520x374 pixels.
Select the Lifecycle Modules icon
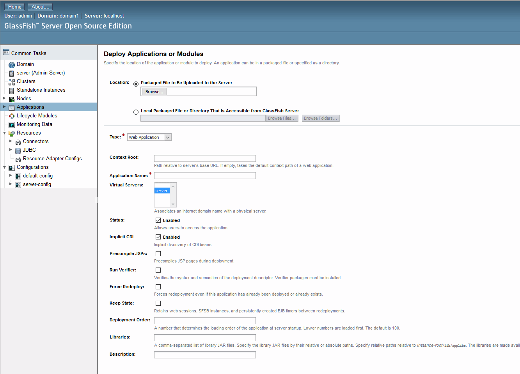click(x=12, y=115)
